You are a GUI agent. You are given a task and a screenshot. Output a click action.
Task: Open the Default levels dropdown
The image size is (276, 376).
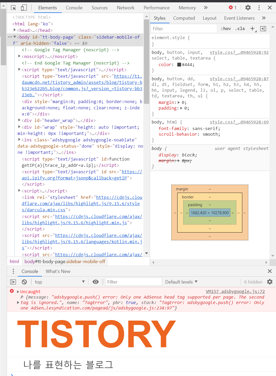[181, 282]
